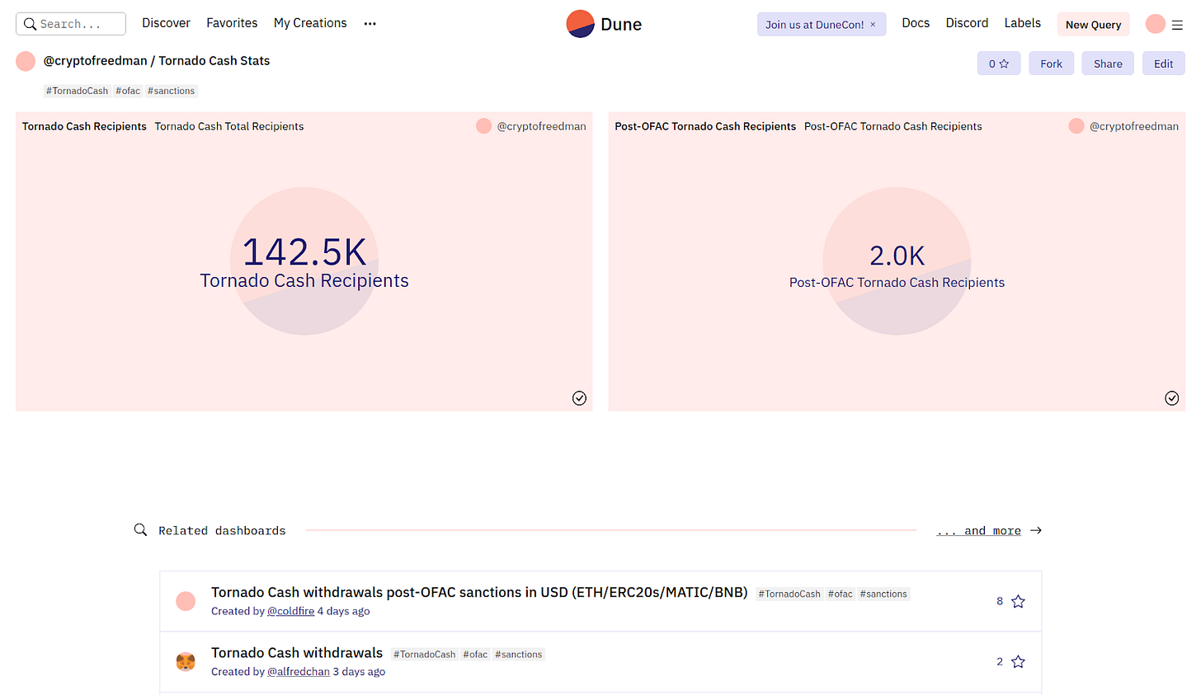Click the #TornadoCash tag under dashboard title
The width and height of the screenshot is (1201, 695).
point(77,91)
